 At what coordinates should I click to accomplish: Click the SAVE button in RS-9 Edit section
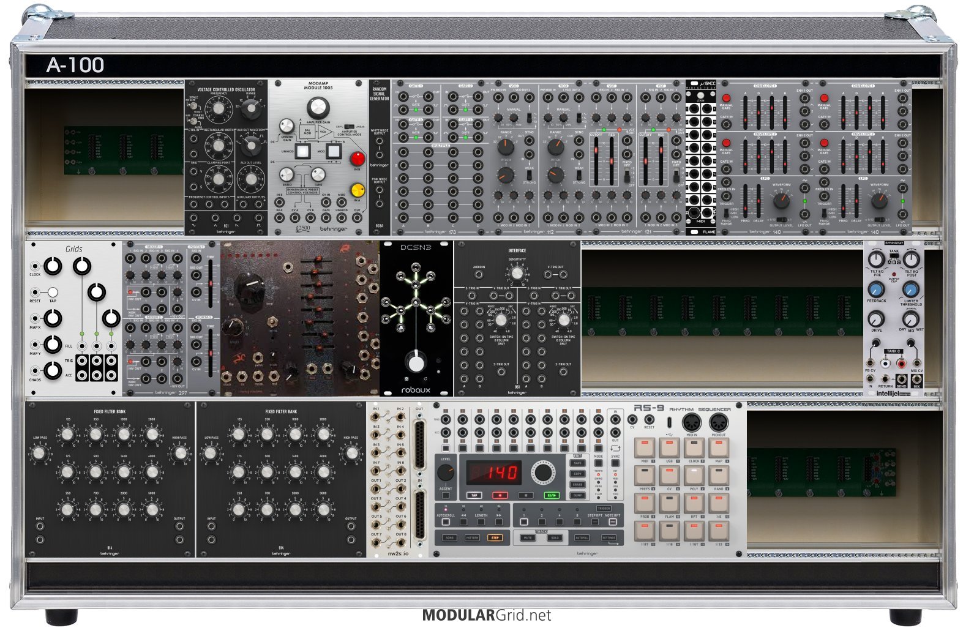point(577,463)
